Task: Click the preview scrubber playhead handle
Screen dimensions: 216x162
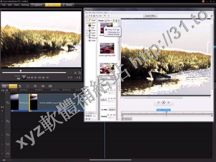Action: tap(21, 71)
